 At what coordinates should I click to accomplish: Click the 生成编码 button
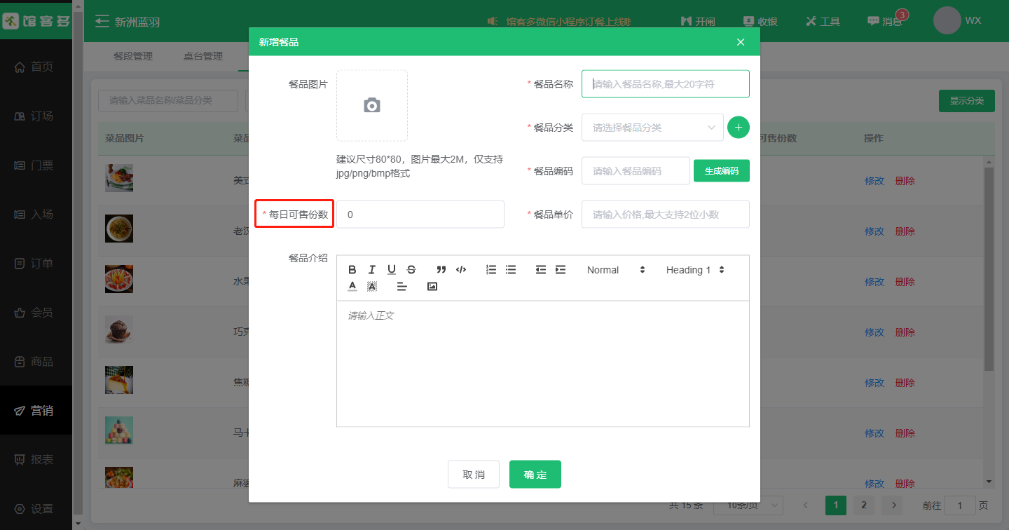(x=721, y=171)
